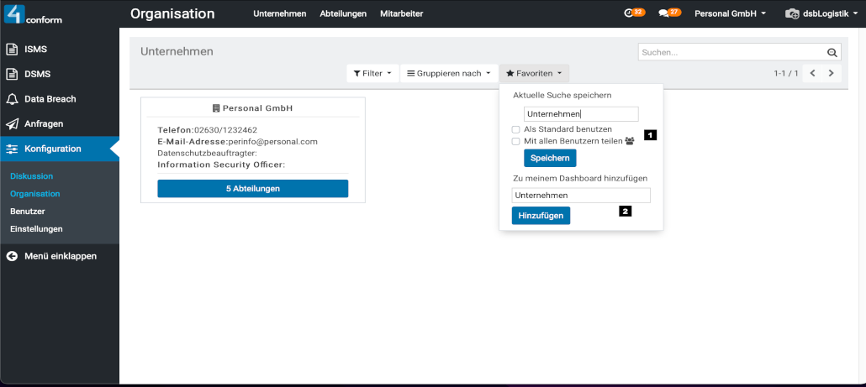Click the dashboard name input field

pos(580,195)
